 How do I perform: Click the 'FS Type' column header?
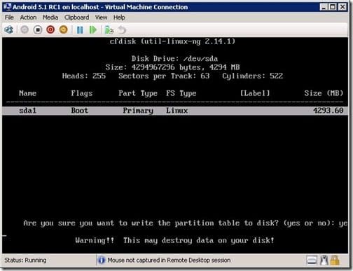[181, 93]
